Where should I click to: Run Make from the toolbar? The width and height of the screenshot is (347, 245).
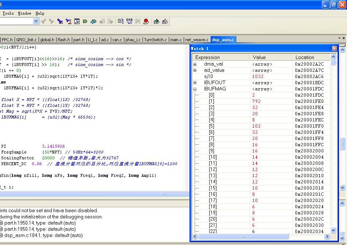pyautogui.click(x=129, y=22)
